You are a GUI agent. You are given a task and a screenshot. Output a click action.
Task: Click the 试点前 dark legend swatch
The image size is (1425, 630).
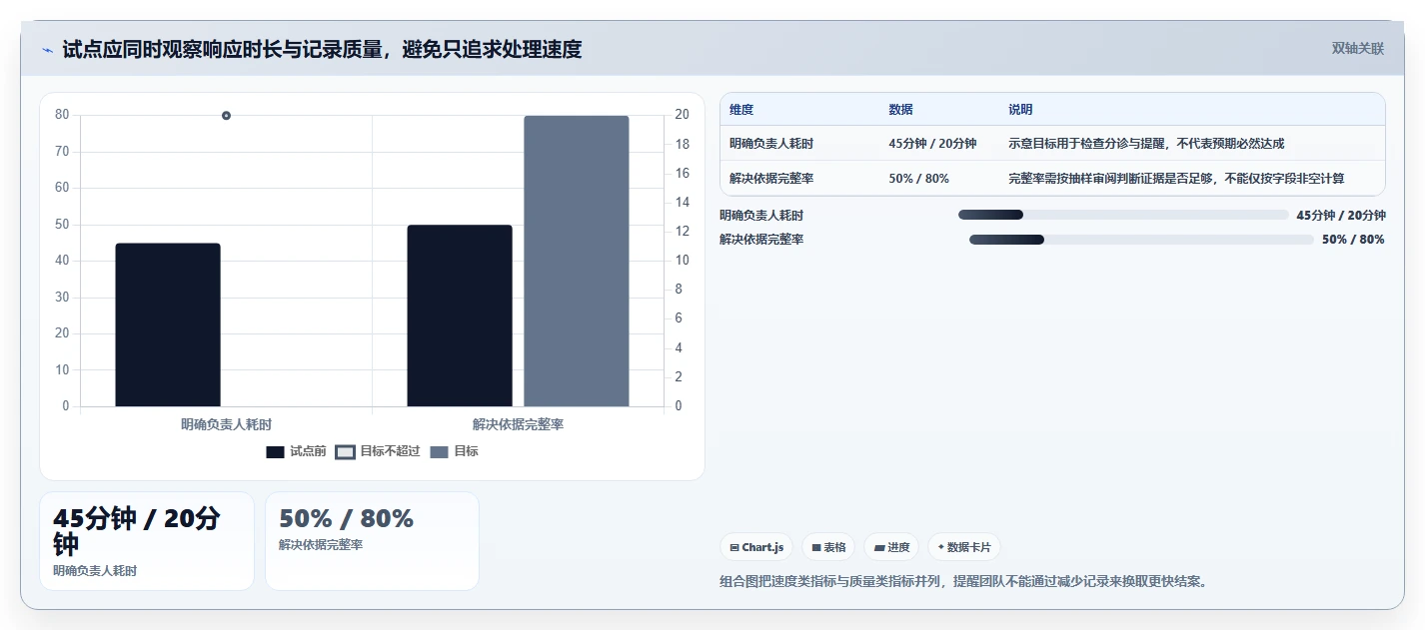click(275, 452)
